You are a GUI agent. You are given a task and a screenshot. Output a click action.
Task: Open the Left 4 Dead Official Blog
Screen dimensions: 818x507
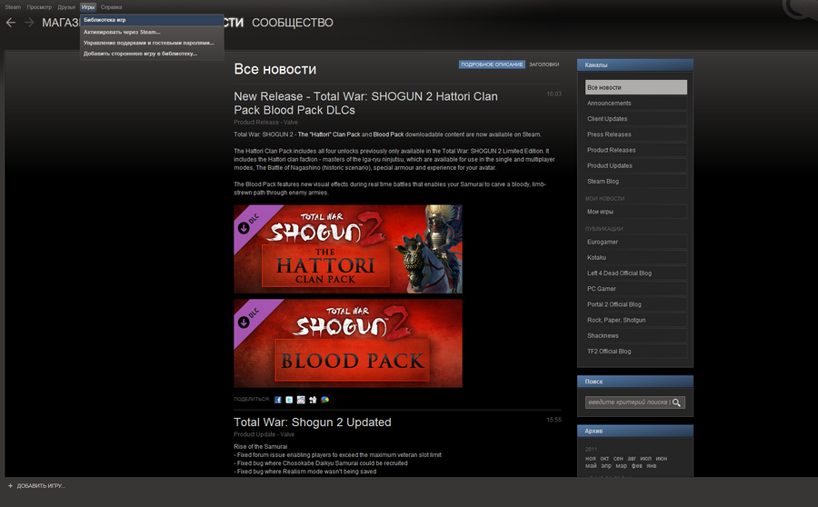[636, 273]
